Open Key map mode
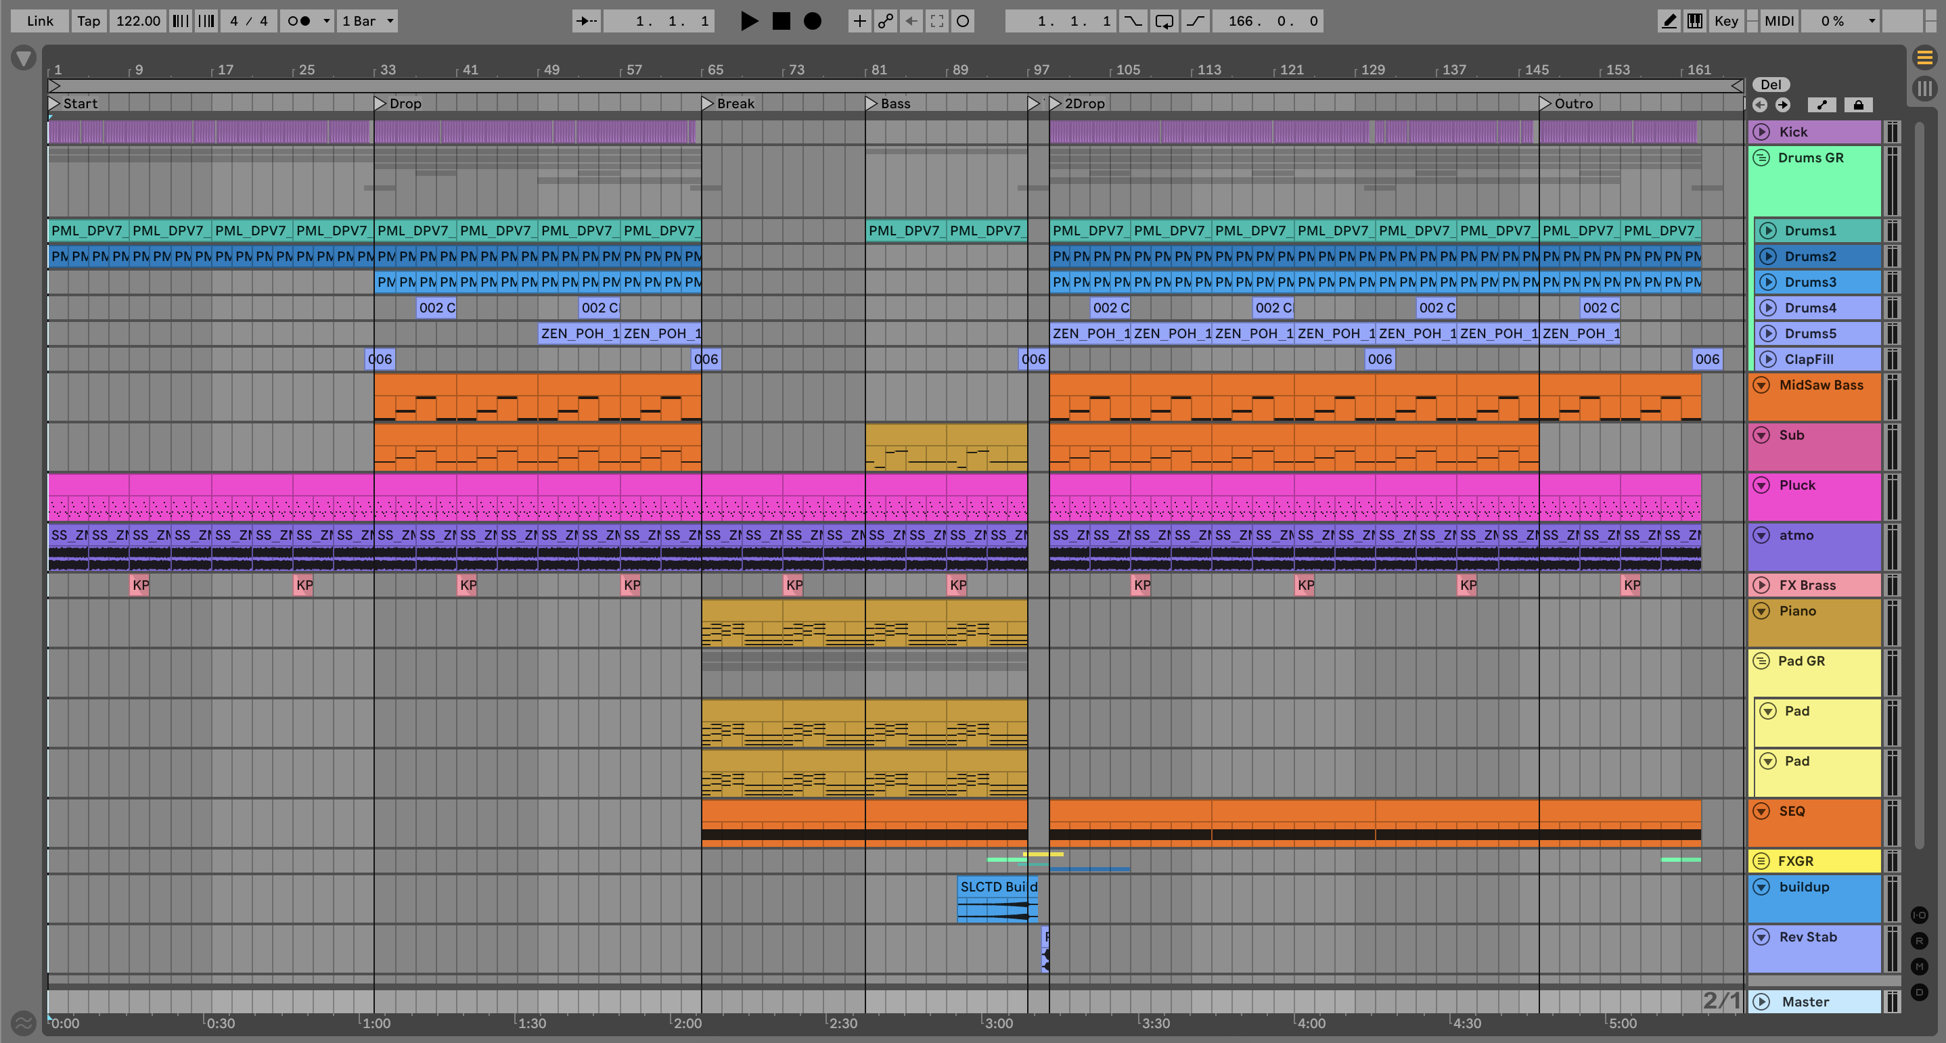The image size is (1946, 1043). pos(1725,21)
